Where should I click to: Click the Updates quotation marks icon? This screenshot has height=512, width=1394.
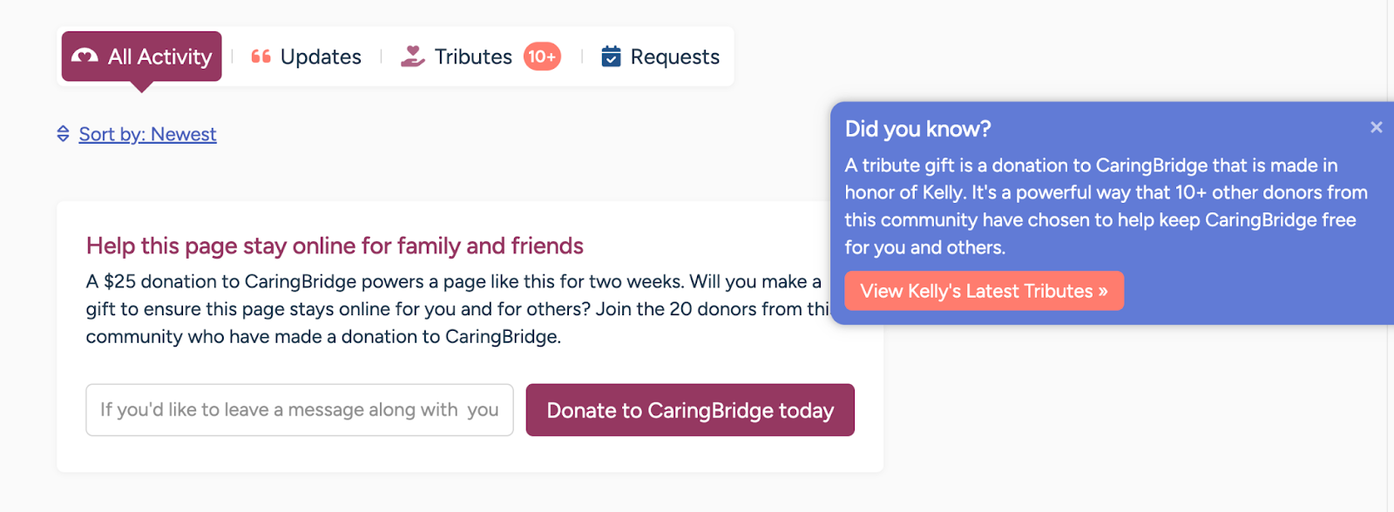pos(261,57)
